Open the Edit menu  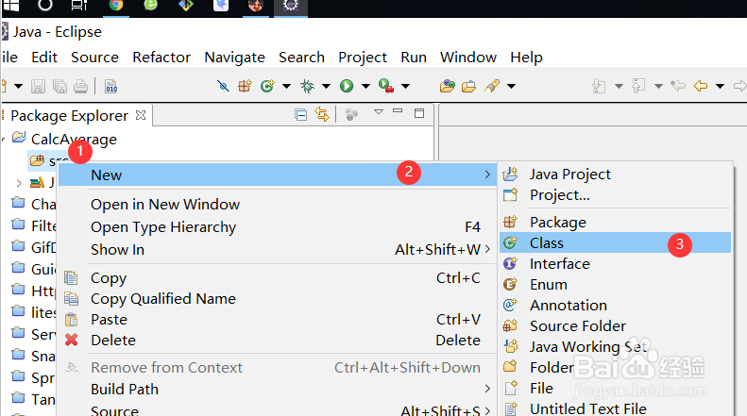pos(44,58)
